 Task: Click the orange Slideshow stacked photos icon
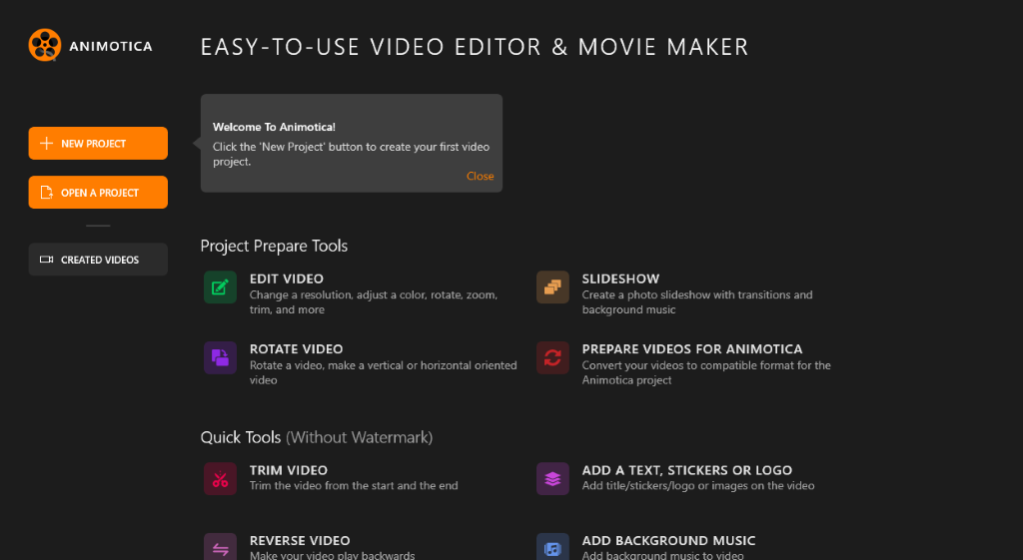(x=552, y=287)
